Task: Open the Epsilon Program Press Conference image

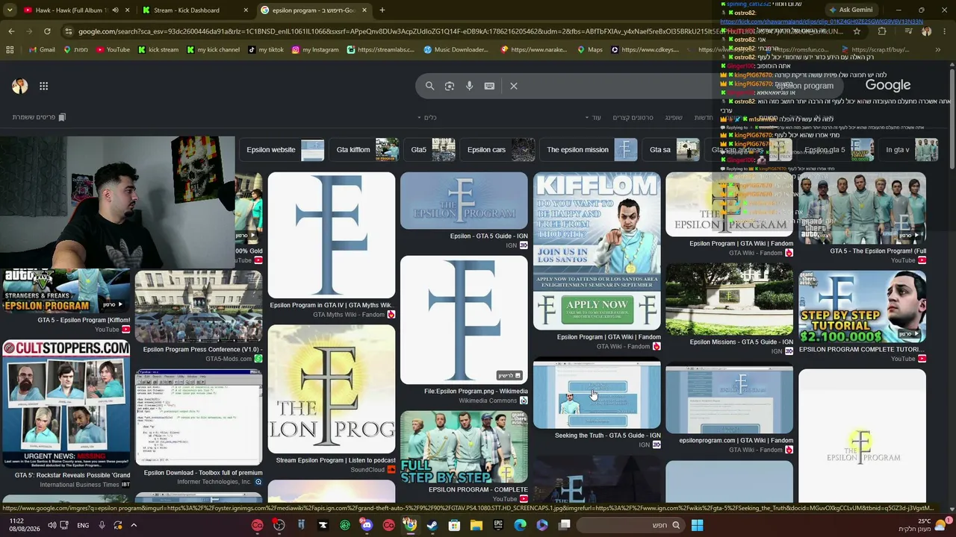Action: coord(199,307)
